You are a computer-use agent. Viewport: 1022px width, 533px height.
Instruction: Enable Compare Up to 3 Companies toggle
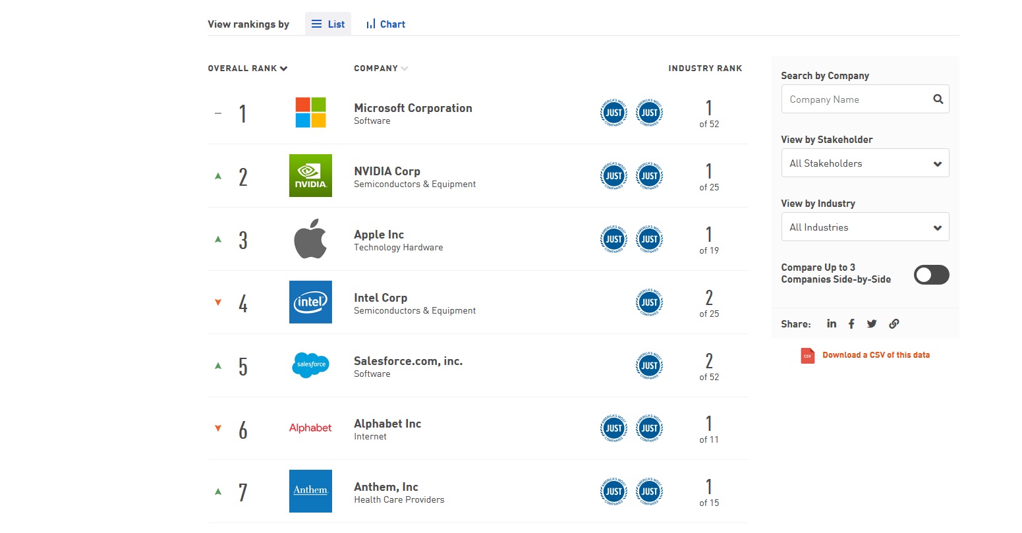930,275
